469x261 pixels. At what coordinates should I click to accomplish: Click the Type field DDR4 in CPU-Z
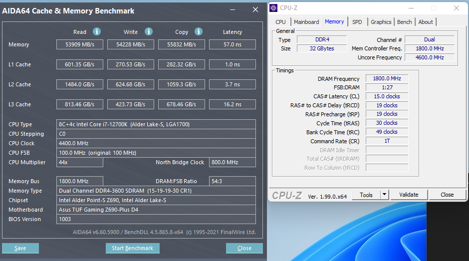pos(322,39)
